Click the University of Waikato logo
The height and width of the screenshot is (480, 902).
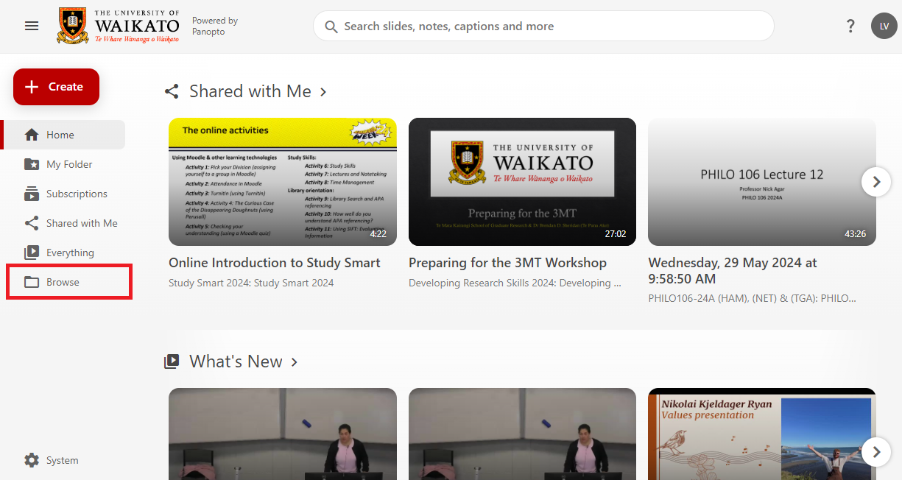click(119, 27)
